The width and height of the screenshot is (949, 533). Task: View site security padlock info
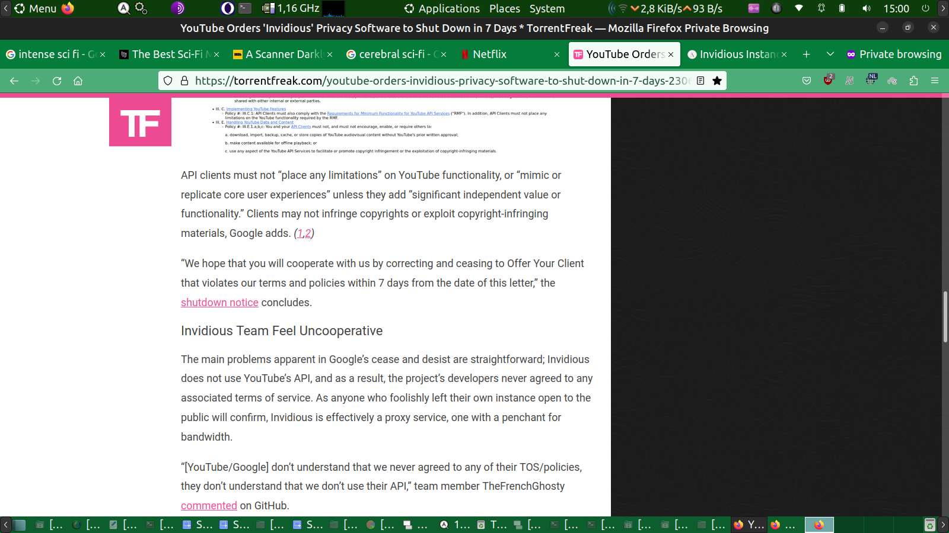[x=184, y=81]
